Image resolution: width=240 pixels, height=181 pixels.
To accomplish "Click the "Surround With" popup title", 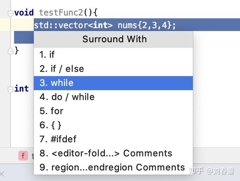I will (114, 39).
